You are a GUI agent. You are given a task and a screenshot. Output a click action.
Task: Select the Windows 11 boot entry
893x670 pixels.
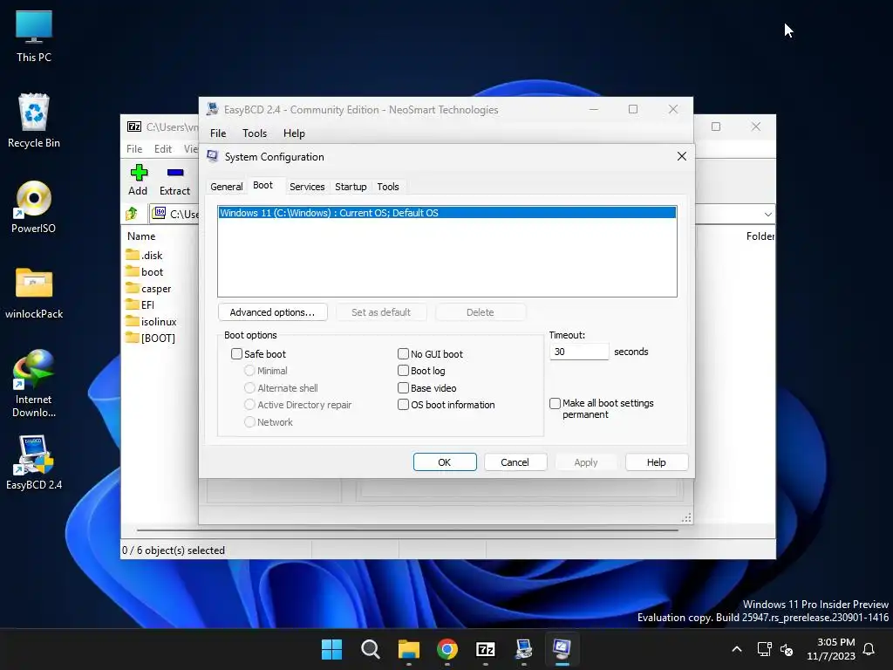[447, 213]
